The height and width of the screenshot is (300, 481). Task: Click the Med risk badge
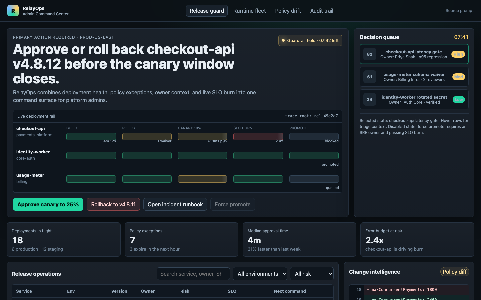458,77
